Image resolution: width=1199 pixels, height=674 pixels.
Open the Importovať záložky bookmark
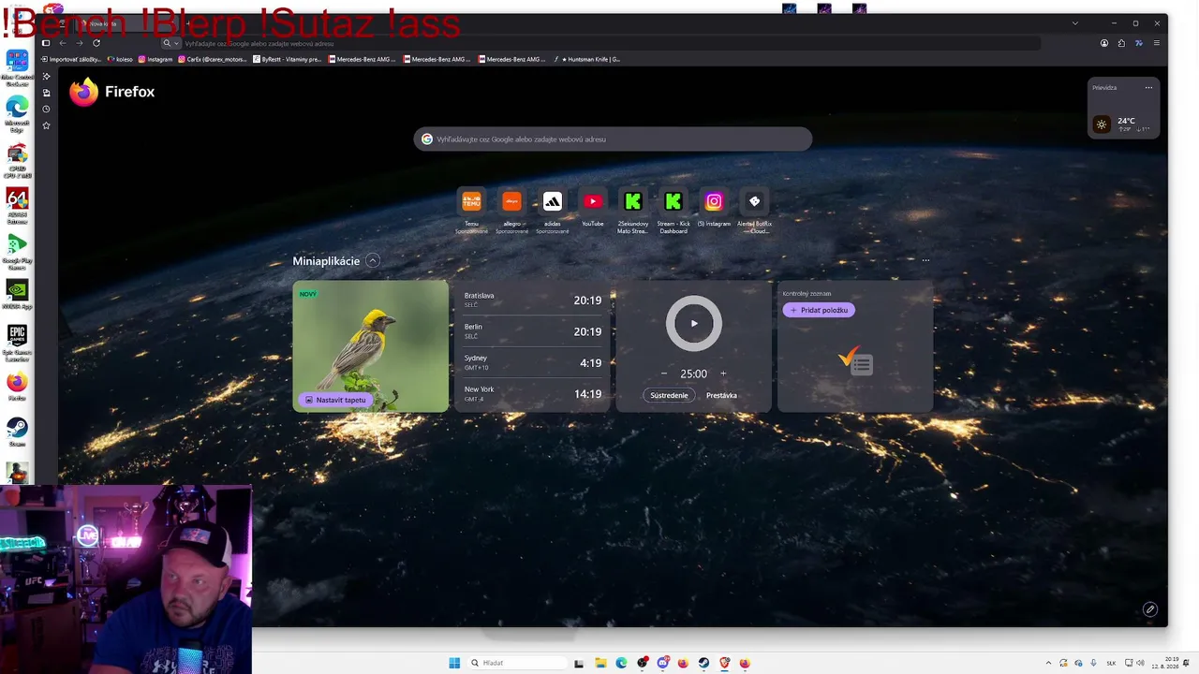coord(71,59)
